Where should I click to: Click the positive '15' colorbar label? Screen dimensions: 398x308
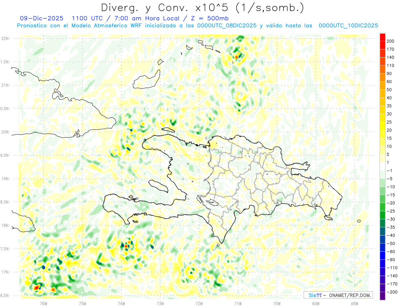click(x=389, y=138)
